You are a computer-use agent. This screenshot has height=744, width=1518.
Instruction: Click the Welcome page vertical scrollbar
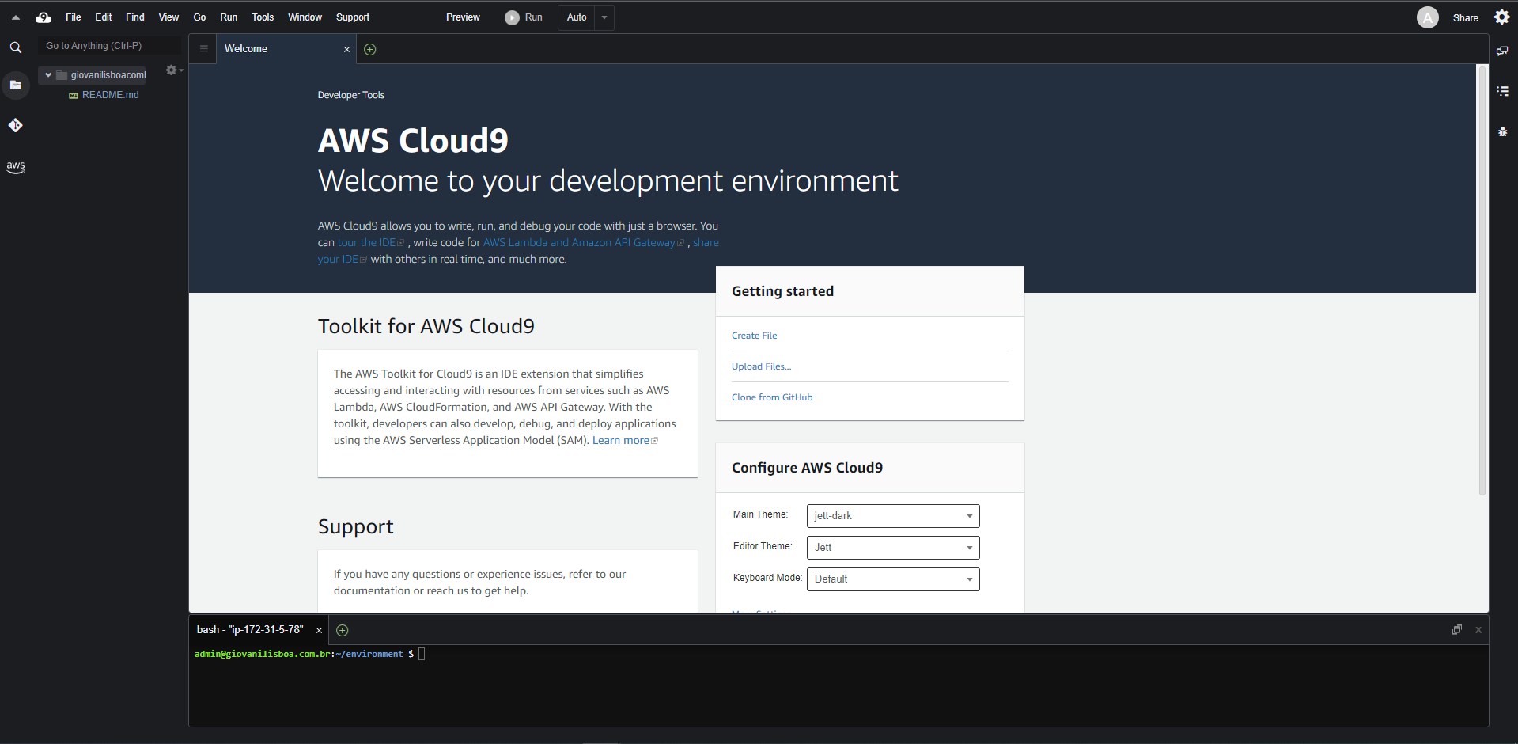tap(1482, 281)
